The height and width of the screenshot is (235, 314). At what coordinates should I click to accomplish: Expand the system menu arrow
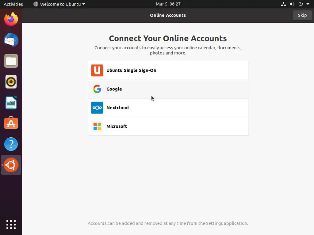click(x=308, y=4)
